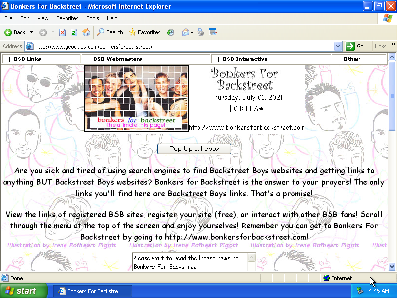Click the bonkersforbackstreet.com URL text
The width and height of the screenshot is (397, 298).
(x=247, y=127)
